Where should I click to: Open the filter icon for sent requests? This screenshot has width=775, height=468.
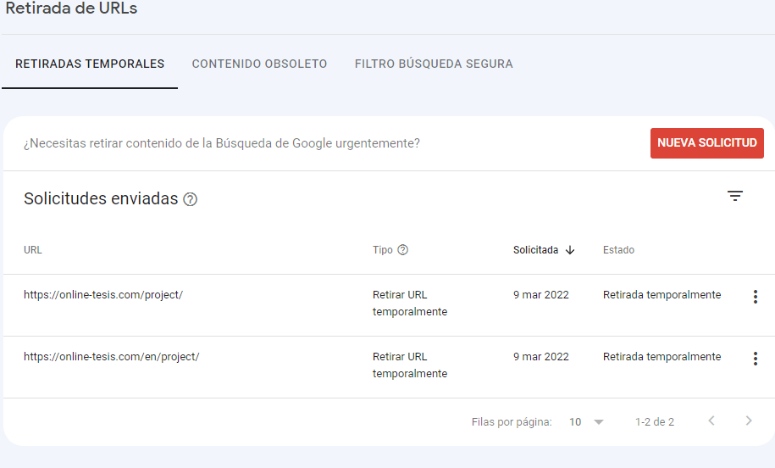[735, 196]
